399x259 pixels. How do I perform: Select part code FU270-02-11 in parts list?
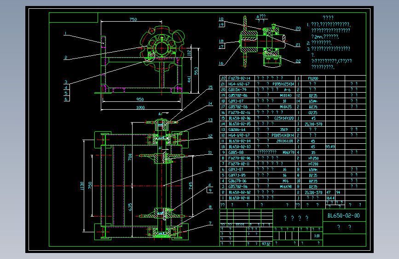(239, 164)
